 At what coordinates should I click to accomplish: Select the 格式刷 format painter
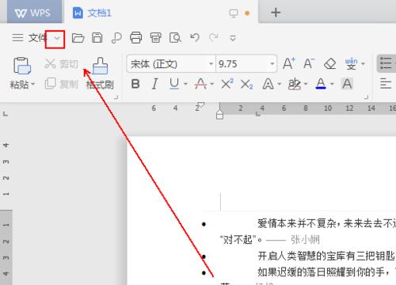coord(100,74)
